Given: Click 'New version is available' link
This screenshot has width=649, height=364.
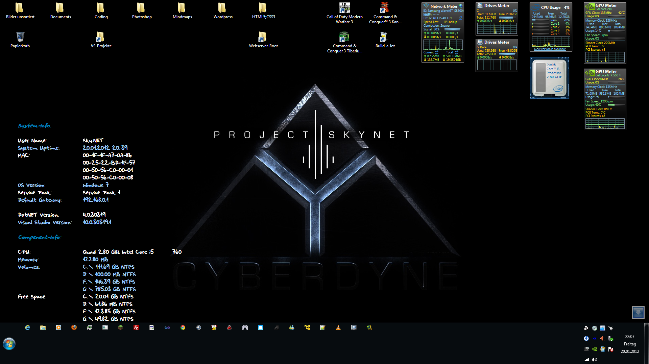Looking at the screenshot, I should coord(550,49).
